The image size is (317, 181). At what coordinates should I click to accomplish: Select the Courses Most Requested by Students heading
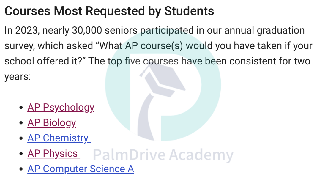(109, 11)
